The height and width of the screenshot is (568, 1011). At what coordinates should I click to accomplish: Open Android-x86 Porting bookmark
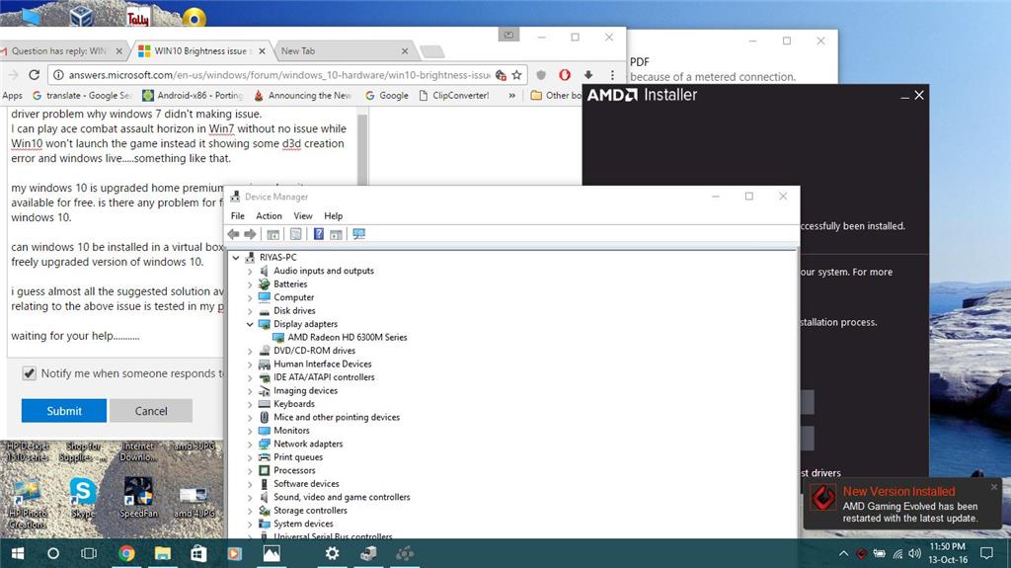point(193,96)
